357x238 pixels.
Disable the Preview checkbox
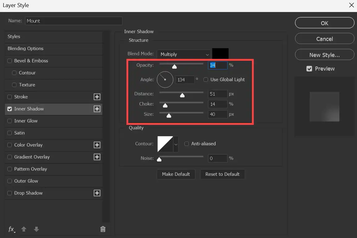pyautogui.click(x=309, y=69)
